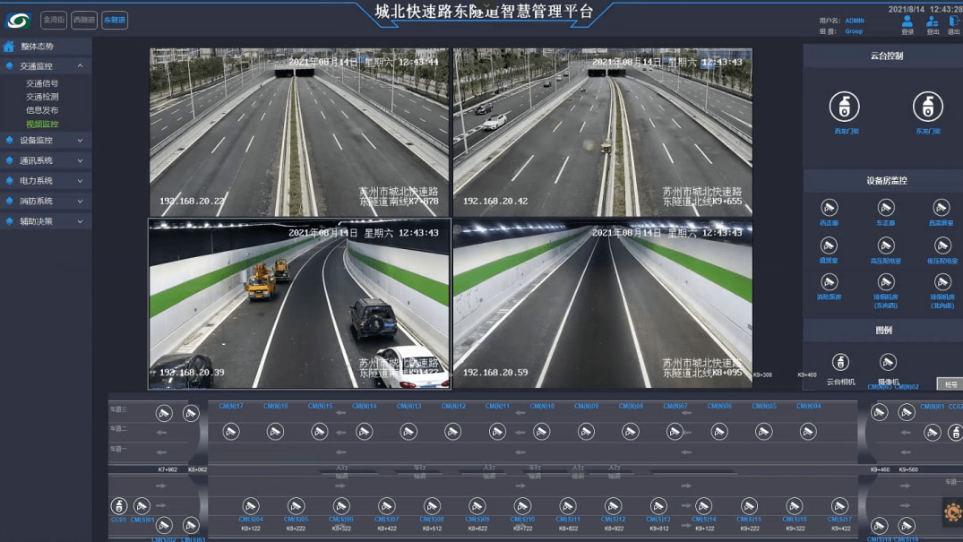Click the 登录 login user icon
963x542 pixels.
[x=907, y=22]
